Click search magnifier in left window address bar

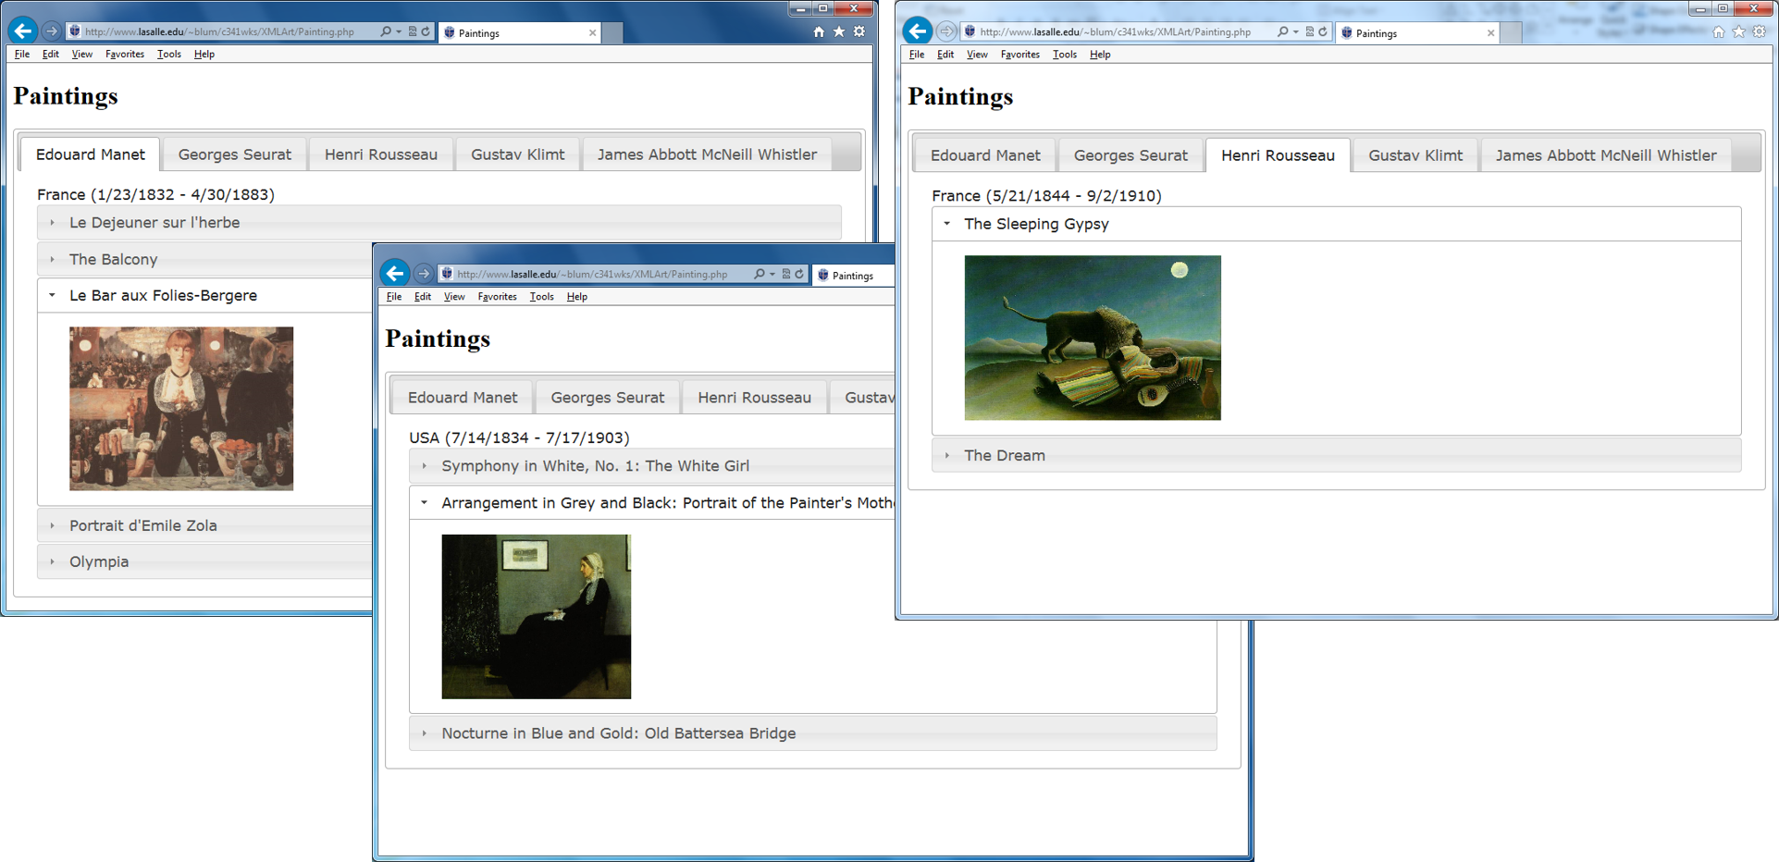[x=386, y=31]
